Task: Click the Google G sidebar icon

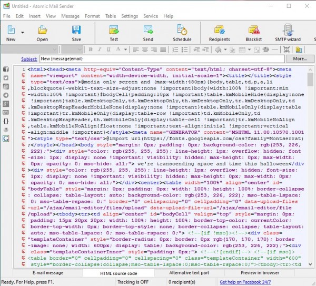Action: coord(6,139)
